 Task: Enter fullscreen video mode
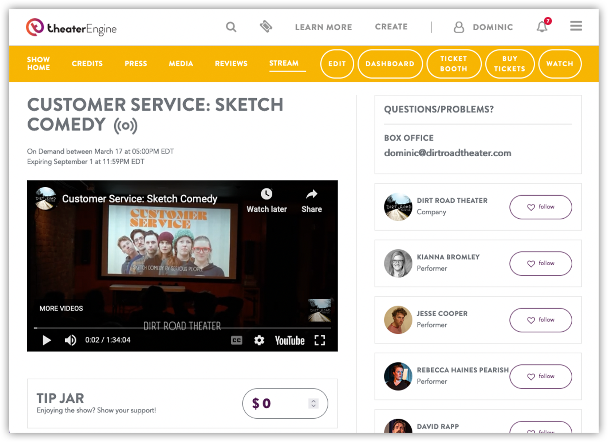tap(320, 340)
